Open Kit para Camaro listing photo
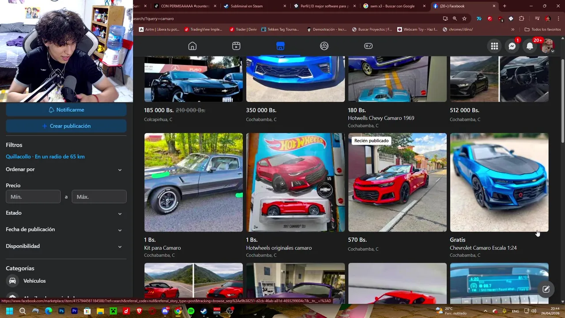Image resolution: width=565 pixels, height=318 pixels. pyautogui.click(x=193, y=182)
